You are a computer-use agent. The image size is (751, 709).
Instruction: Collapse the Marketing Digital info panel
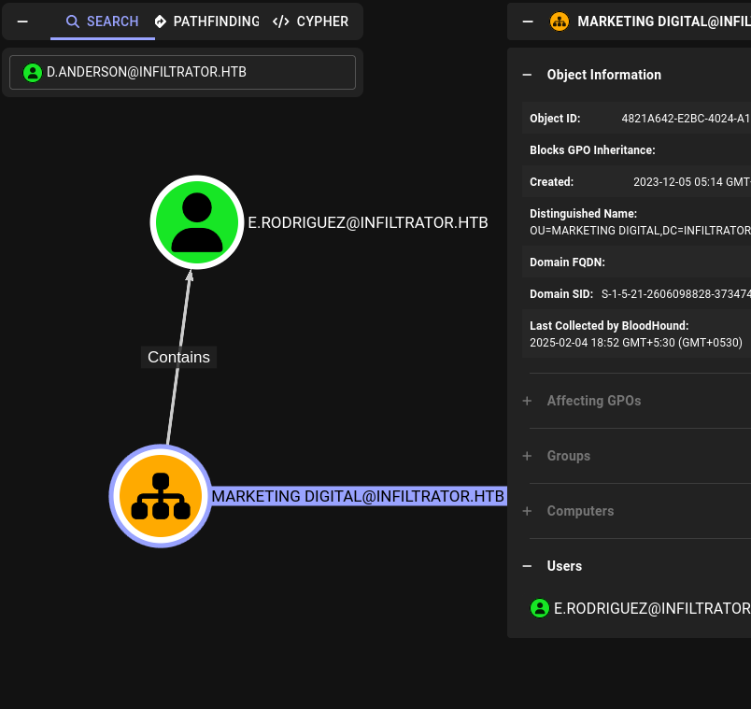(527, 21)
